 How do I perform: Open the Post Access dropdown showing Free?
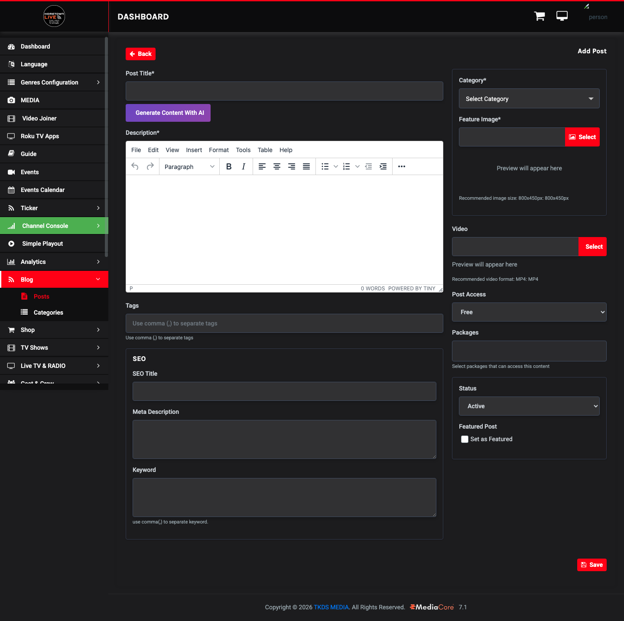click(x=529, y=312)
